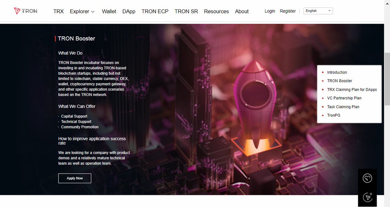This screenshot has width=390, height=207.
Task: Jump to TRON Booster in side index
Action: pos(340,81)
